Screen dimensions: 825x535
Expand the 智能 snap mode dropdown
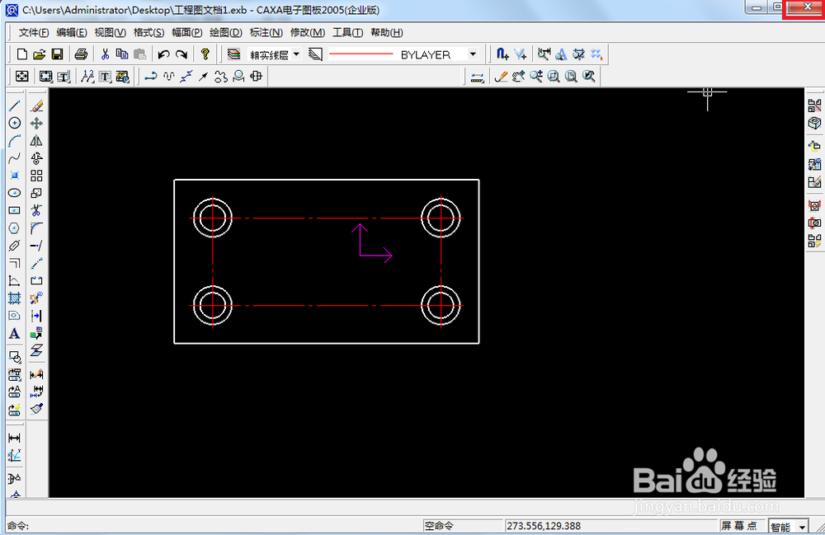(x=803, y=527)
